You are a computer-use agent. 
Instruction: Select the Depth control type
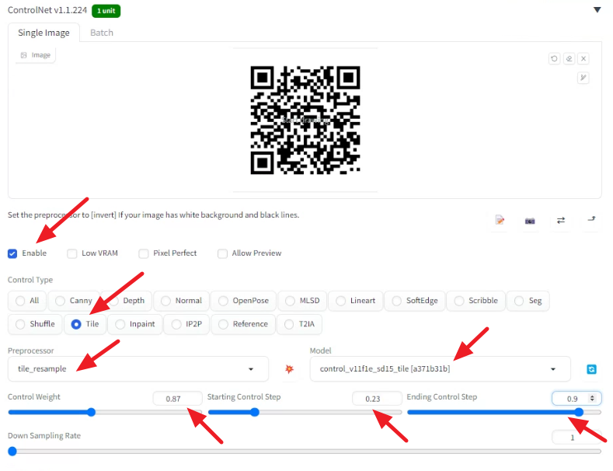coord(127,301)
